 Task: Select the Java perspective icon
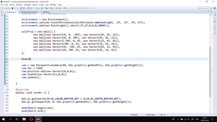(x=215, y=8)
